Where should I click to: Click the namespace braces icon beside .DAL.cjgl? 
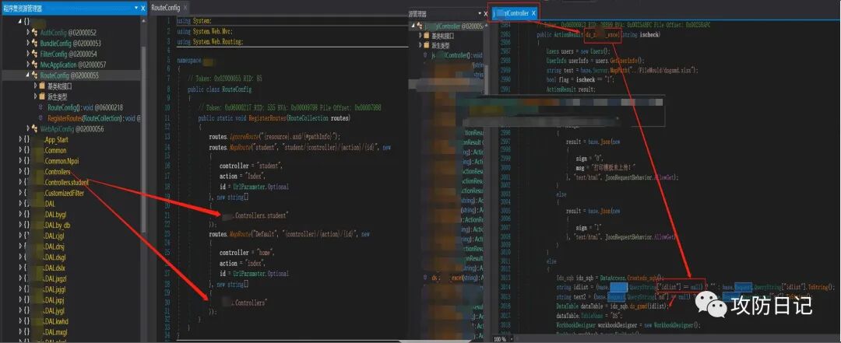point(26,236)
